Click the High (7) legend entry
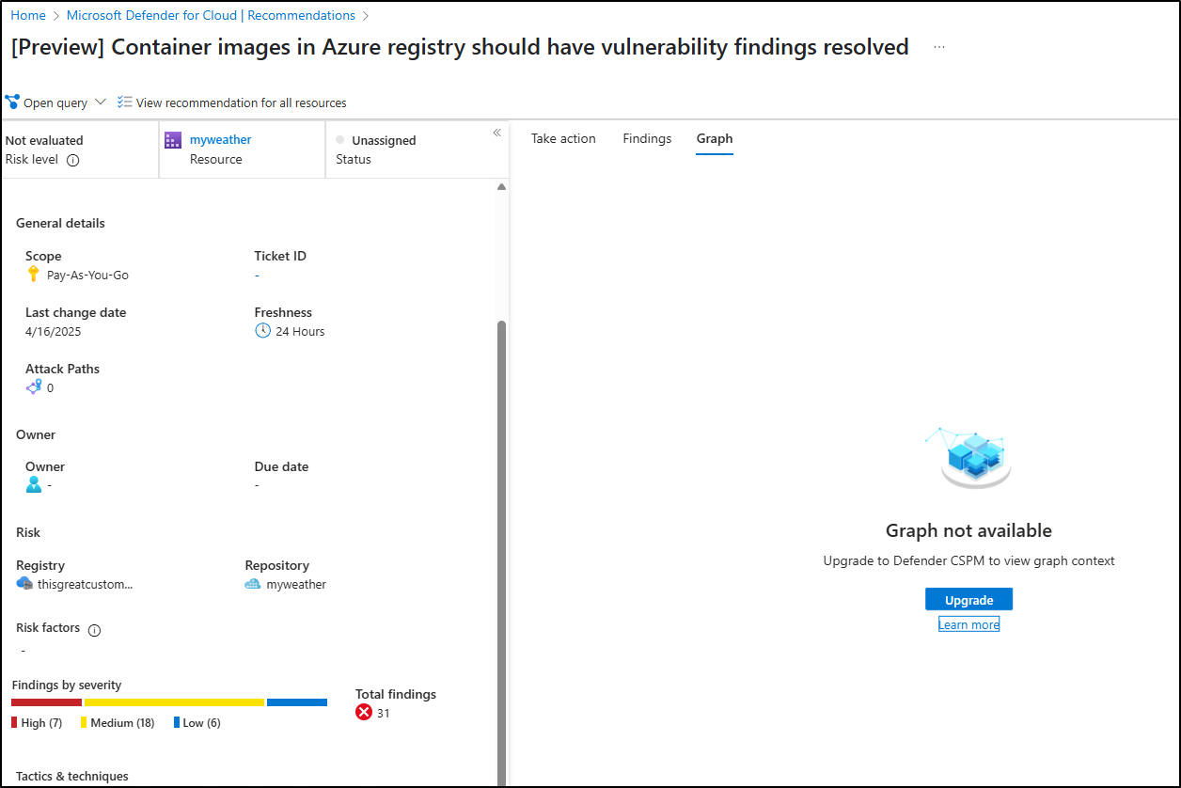Image resolution: width=1181 pixels, height=788 pixels. pos(37,723)
